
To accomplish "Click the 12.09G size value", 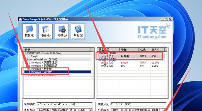I will click(x=155, y=62).
